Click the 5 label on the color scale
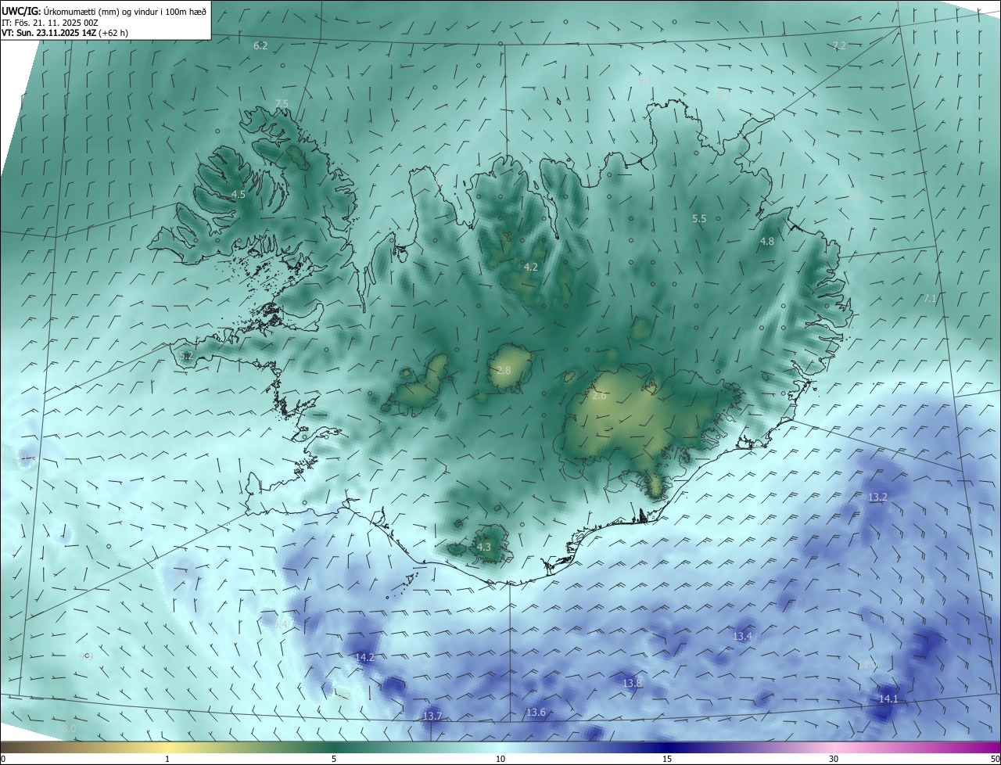The image size is (1001, 765). click(334, 759)
